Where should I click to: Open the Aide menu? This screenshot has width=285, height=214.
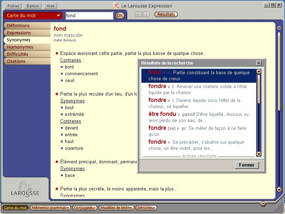(x=50, y=6)
